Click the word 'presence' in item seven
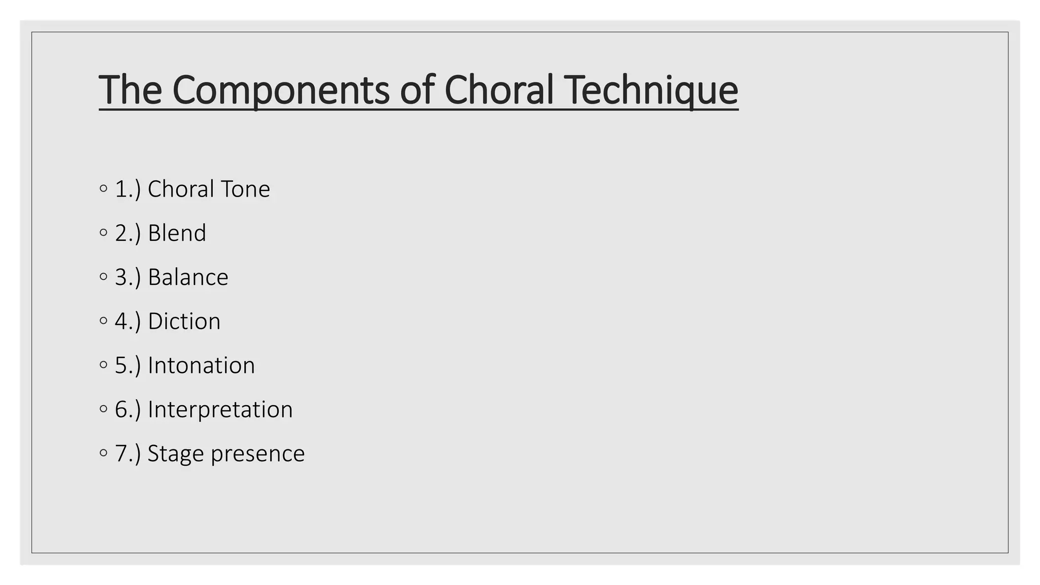Image resolution: width=1040 pixels, height=585 pixels. tap(257, 453)
